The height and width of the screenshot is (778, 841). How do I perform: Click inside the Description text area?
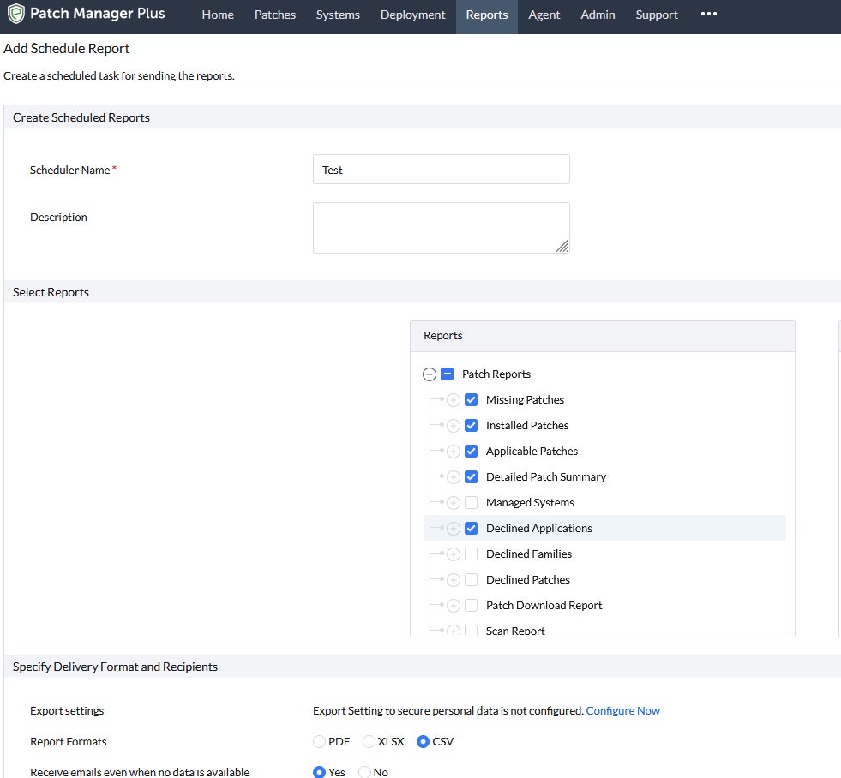(442, 228)
